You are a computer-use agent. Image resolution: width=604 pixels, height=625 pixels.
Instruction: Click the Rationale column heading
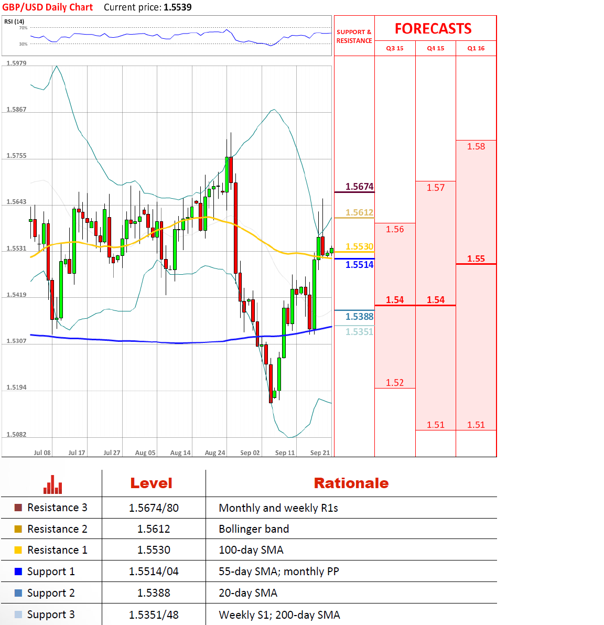tap(351, 483)
